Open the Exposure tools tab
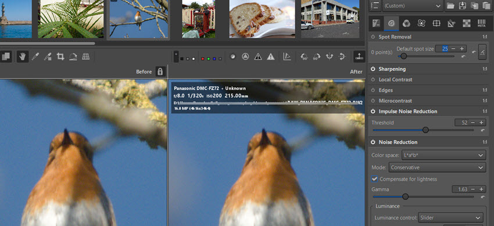 pos(376,23)
